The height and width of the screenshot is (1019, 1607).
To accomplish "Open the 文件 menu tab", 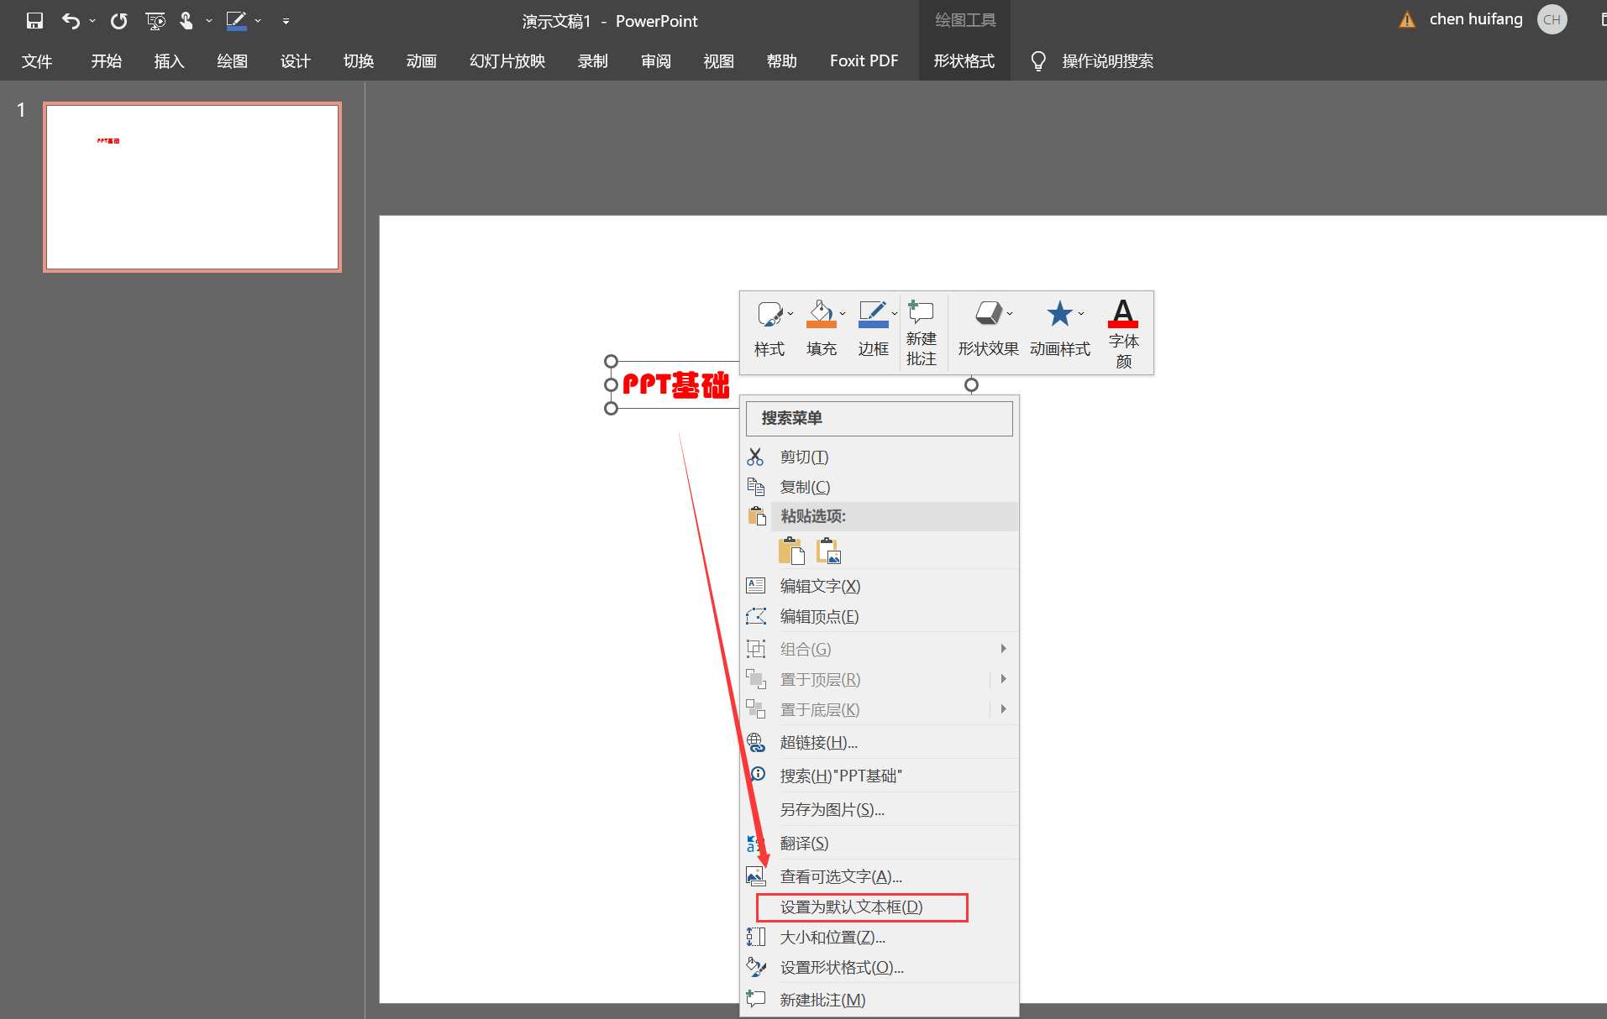I will click(37, 61).
